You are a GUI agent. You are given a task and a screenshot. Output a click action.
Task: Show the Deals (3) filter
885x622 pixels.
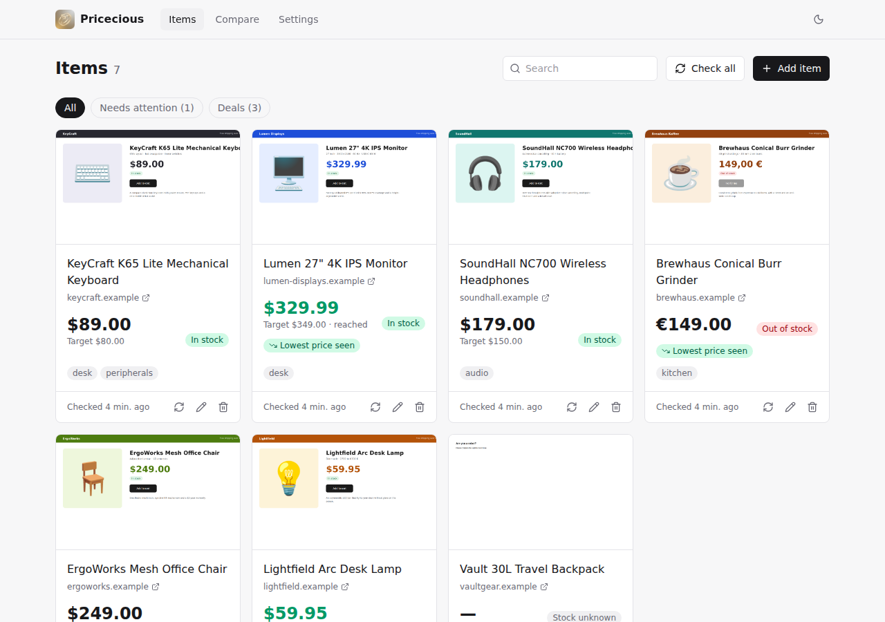pos(239,108)
